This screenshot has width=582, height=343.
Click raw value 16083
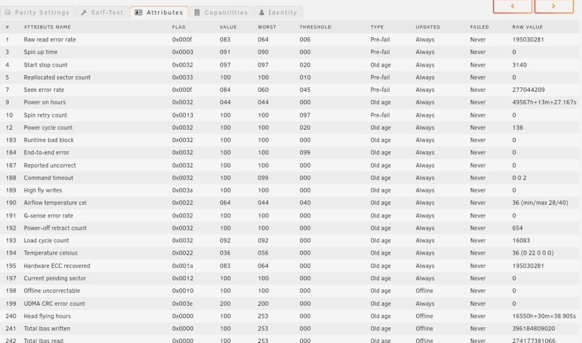tap(521, 241)
